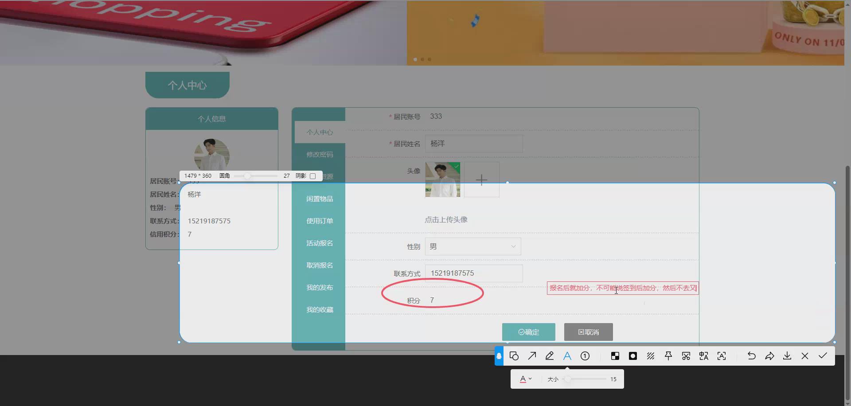The height and width of the screenshot is (406, 851).
Task: Pin the screenshot to the screen
Action: [668, 356]
